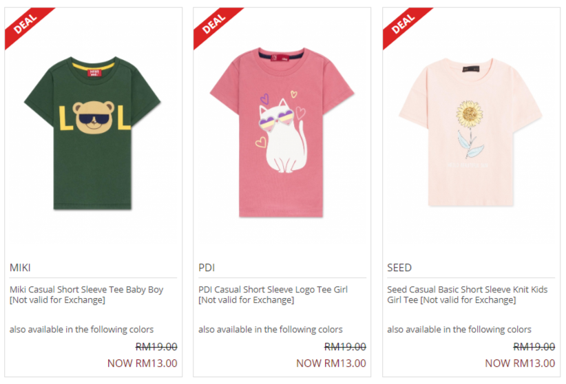The height and width of the screenshot is (384, 566).
Task: Click the DEAL ribbon on the PDI tee
Action: pyautogui.click(x=214, y=25)
